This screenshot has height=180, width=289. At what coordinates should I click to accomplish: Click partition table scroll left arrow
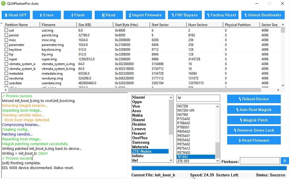(x=6, y=90)
